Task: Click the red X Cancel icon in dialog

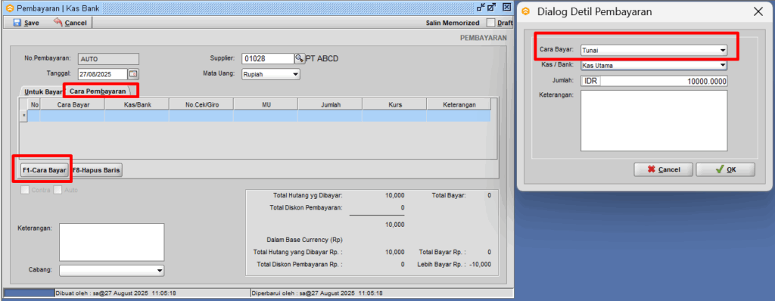Action: [x=652, y=169]
